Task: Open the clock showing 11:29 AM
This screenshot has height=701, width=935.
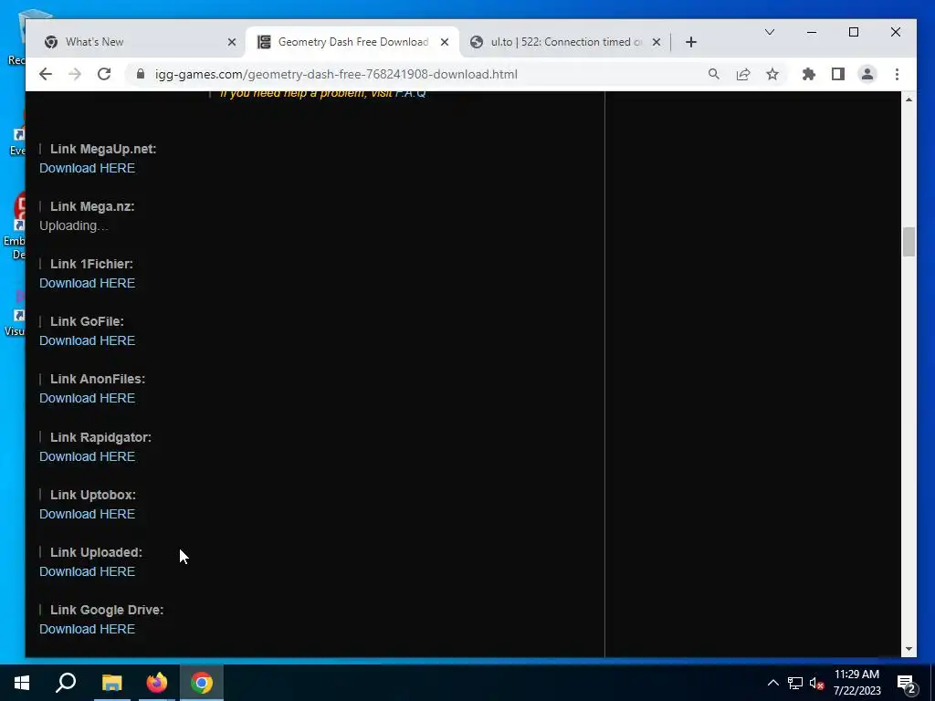Action: (856, 683)
